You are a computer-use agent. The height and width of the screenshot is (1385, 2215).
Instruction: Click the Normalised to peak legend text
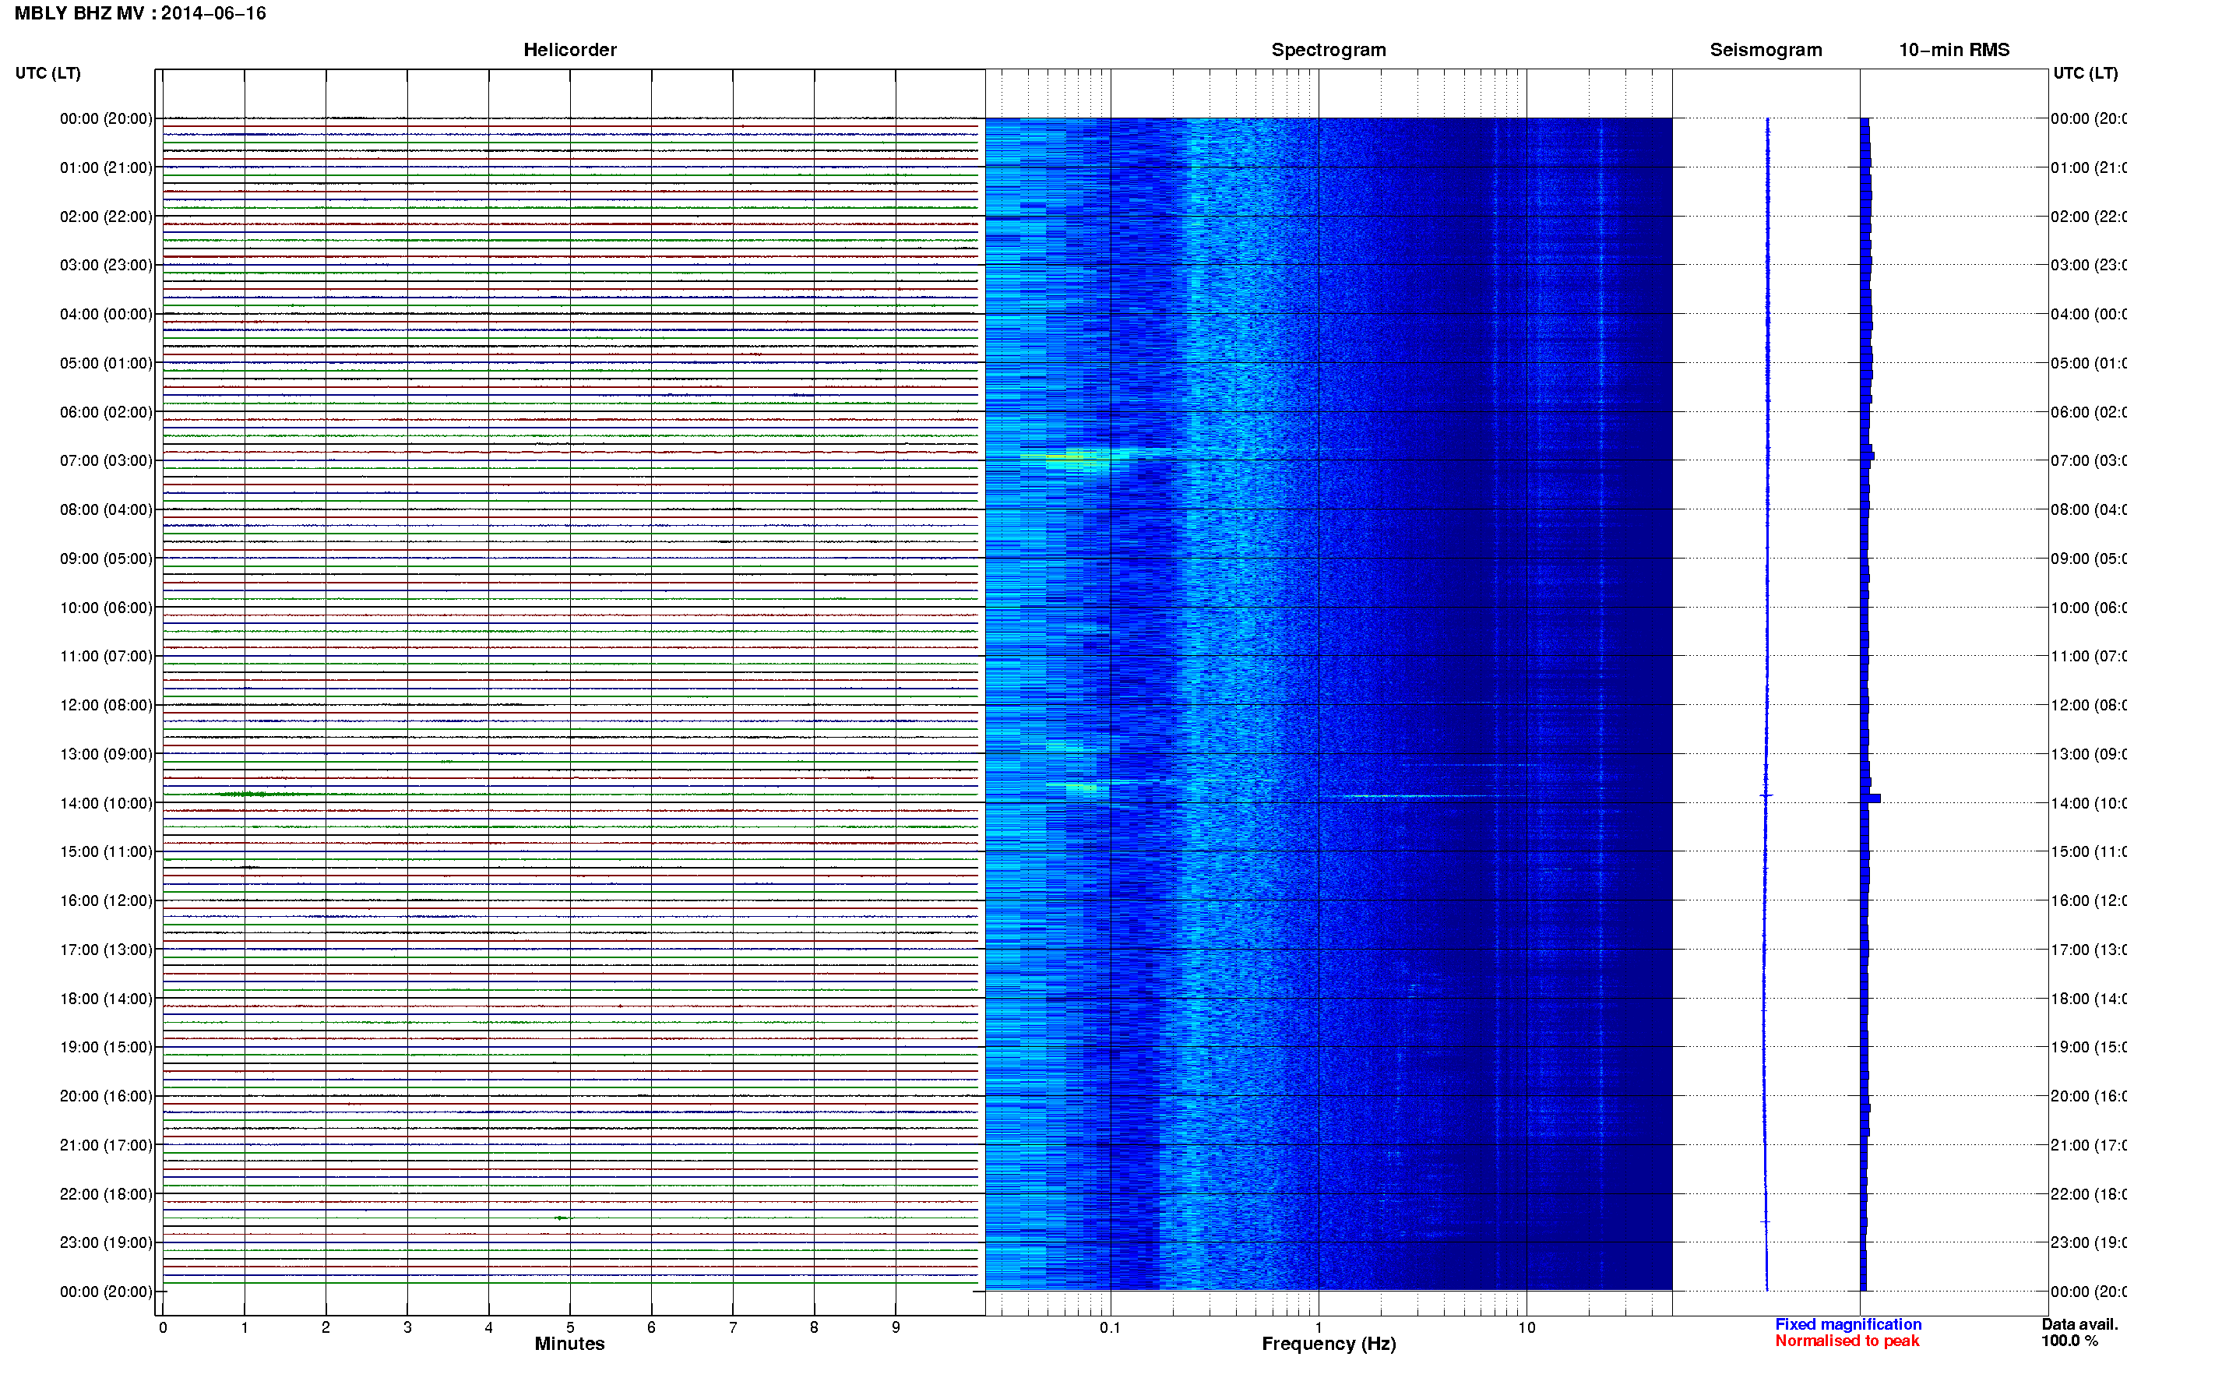tap(1847, 1341)
